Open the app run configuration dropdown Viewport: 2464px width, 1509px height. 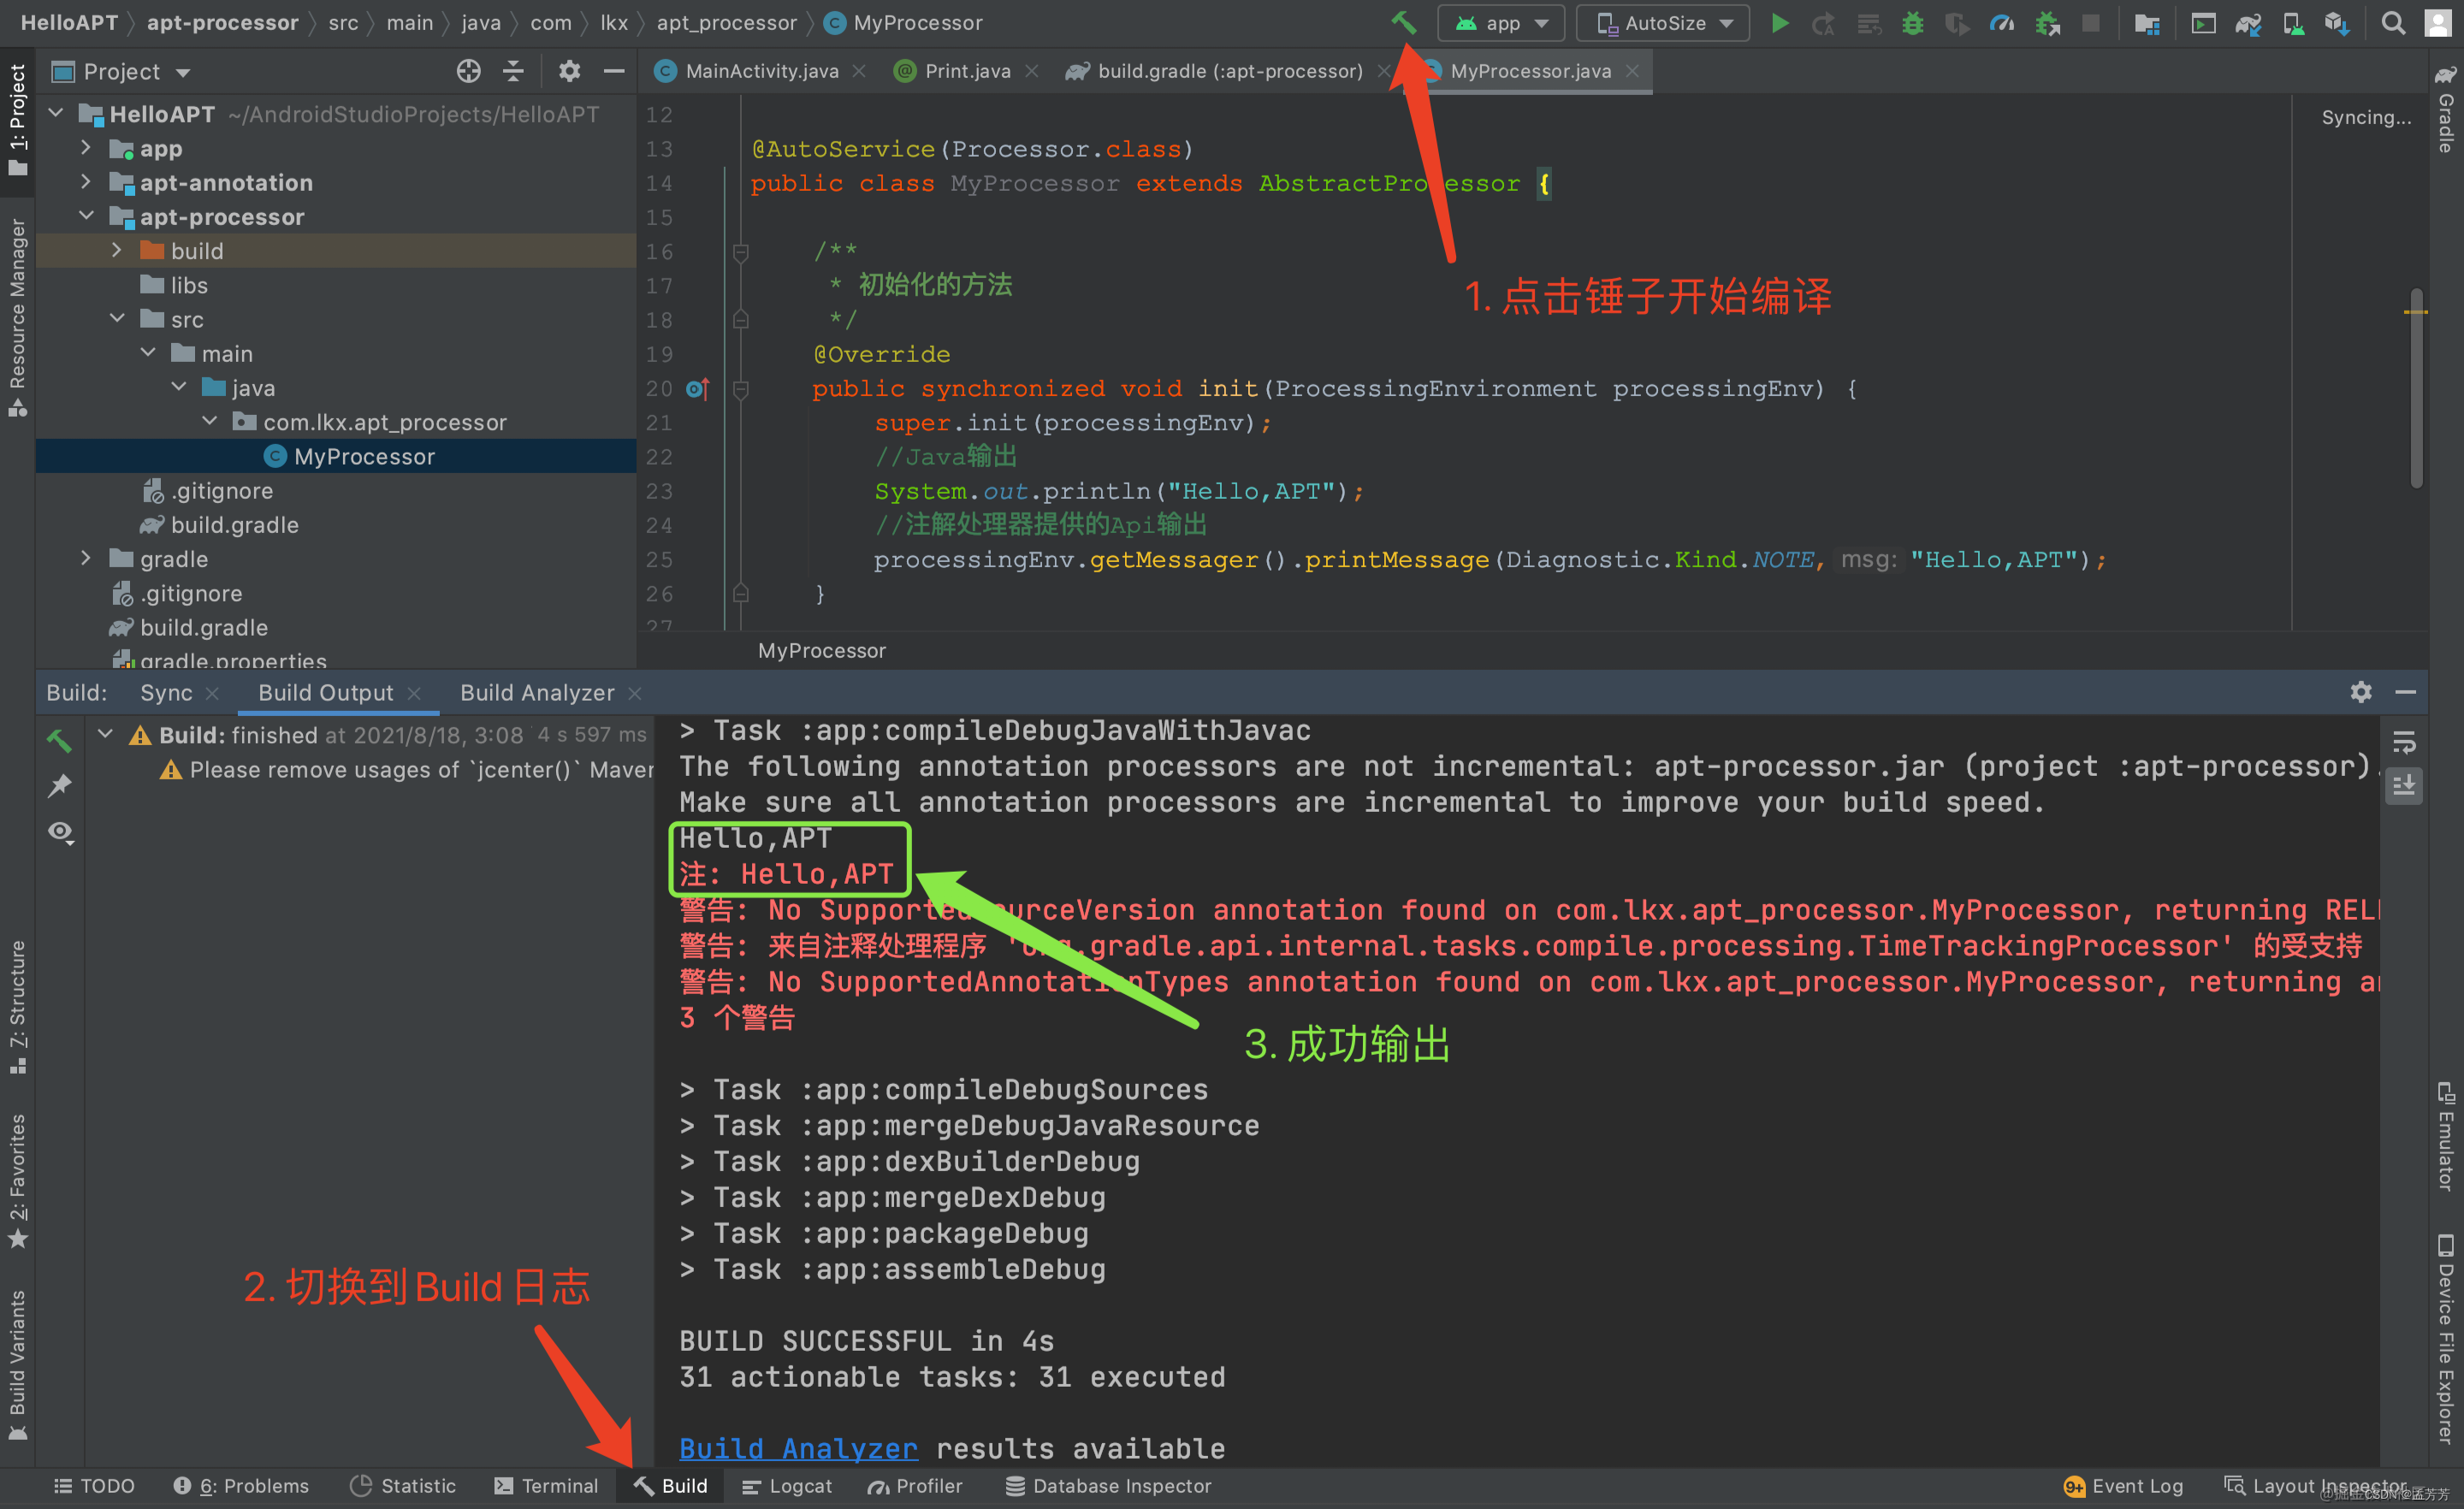click(x=1500, y=23)
